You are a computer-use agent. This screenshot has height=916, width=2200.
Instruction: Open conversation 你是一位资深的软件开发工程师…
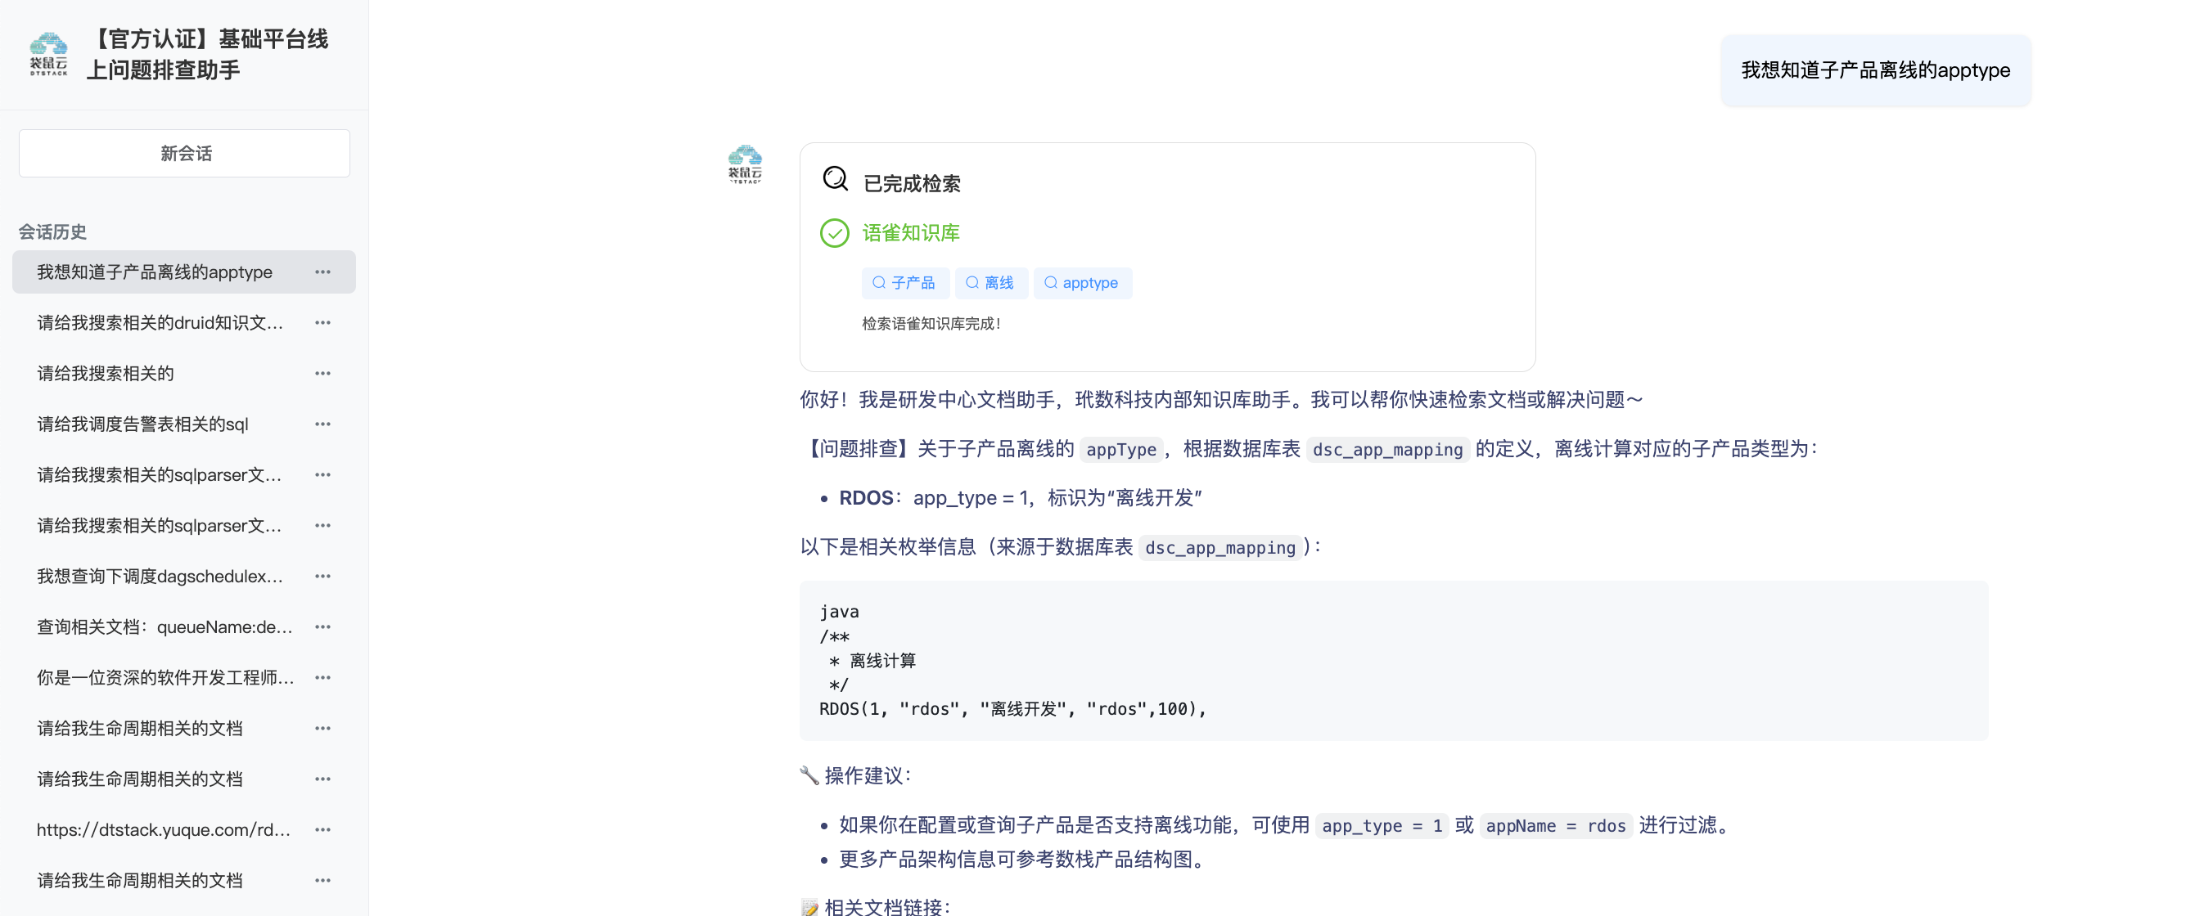pyautogui.click(x=183, y=678)
